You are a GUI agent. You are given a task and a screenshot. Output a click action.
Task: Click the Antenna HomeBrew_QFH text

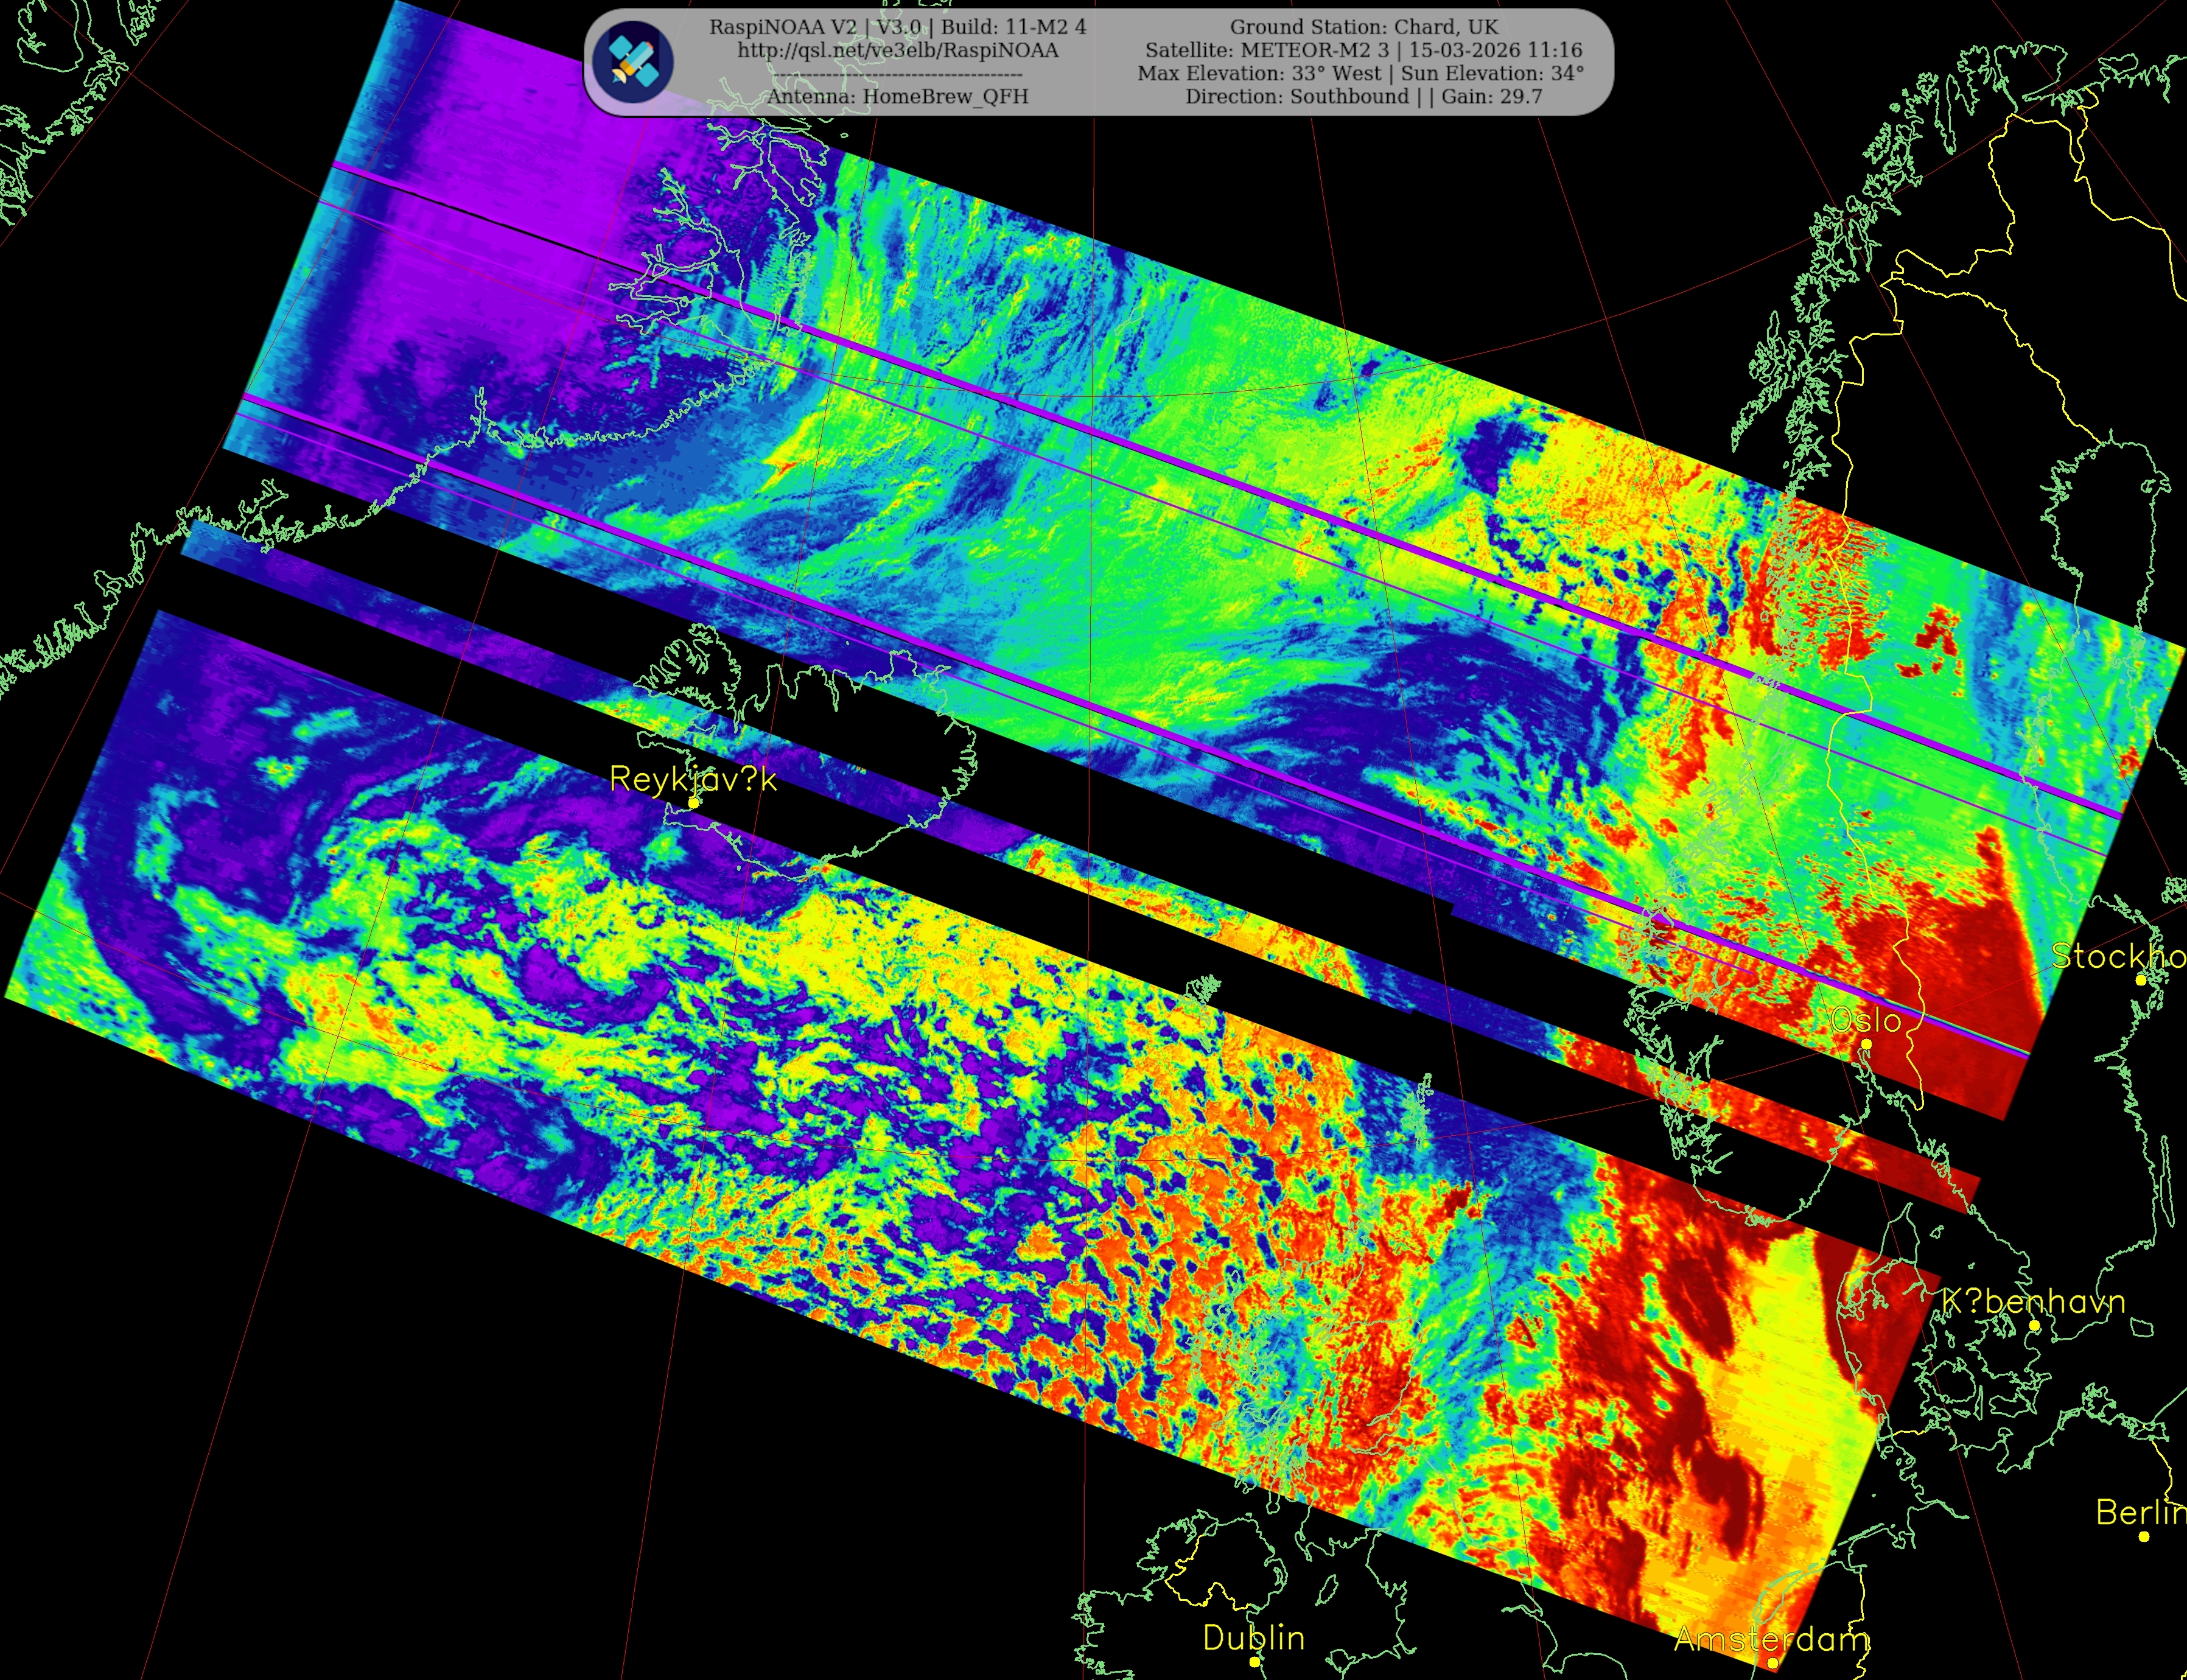coord(897,96)
